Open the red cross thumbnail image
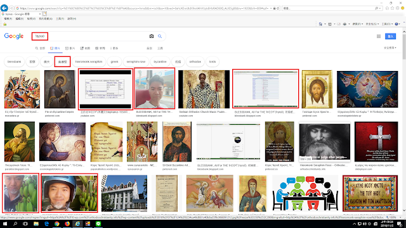The height and width of the screenshot is (228, 406). point(376,142)
